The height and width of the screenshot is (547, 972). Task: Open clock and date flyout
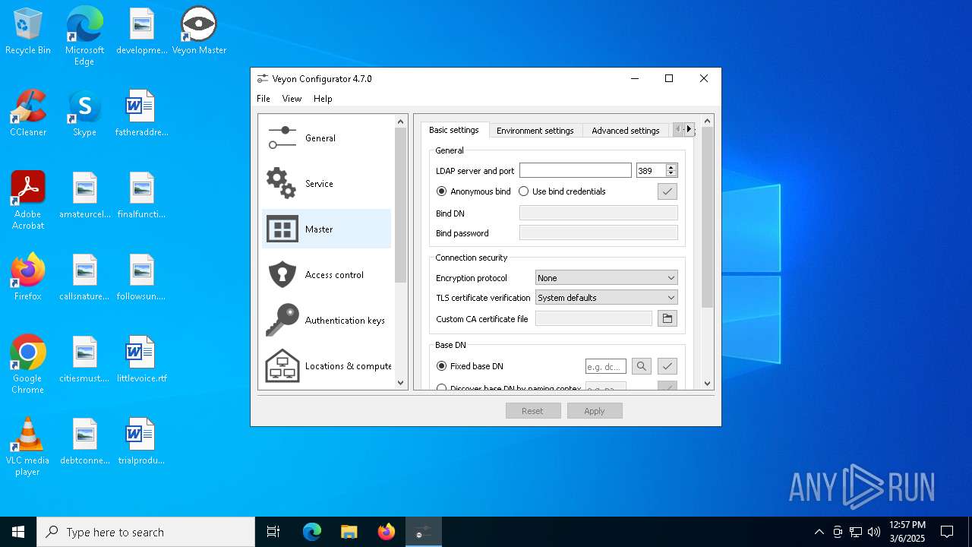907,532
